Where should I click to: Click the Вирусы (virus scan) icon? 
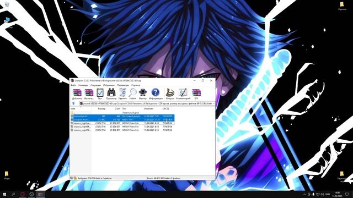pos(170,94)
